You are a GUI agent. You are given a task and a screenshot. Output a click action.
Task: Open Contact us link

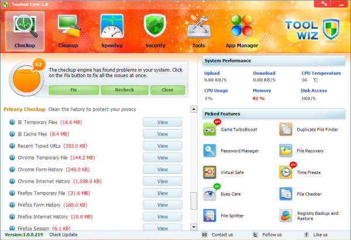tap(222, 235)
